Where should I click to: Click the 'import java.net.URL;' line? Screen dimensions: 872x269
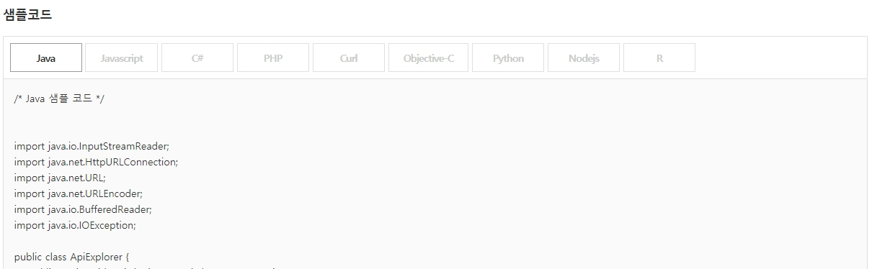[x=60, y=178]
